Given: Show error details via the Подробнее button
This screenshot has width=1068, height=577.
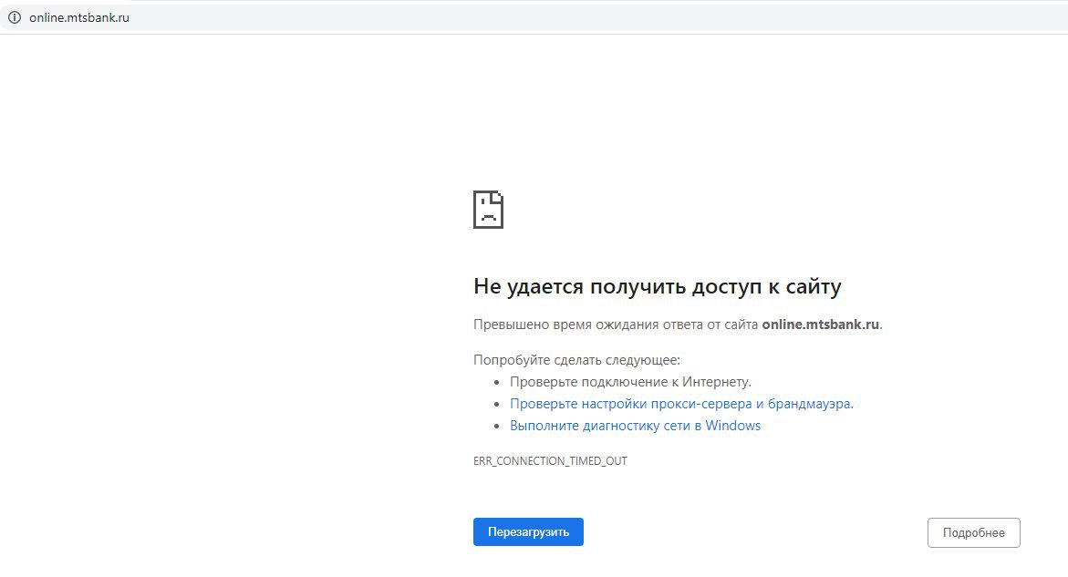Looking at the screenshot, I should click(973, 532).
